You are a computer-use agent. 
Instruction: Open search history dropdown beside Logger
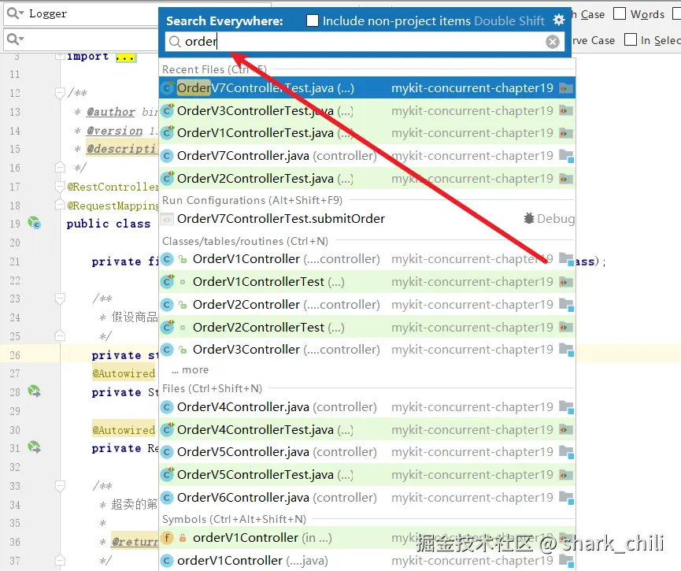pos(15,13)
